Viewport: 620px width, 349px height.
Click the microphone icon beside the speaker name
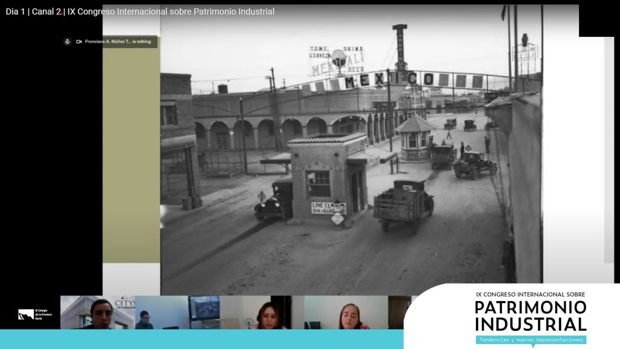[67, 42]
